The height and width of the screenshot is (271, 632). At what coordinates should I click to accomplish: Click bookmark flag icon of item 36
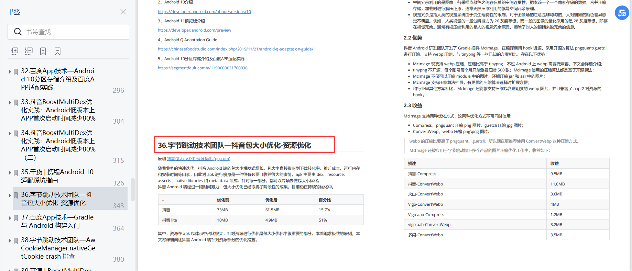click(16, 195)
